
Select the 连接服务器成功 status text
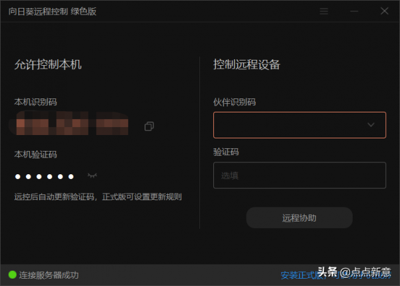[x=49, y=275]
